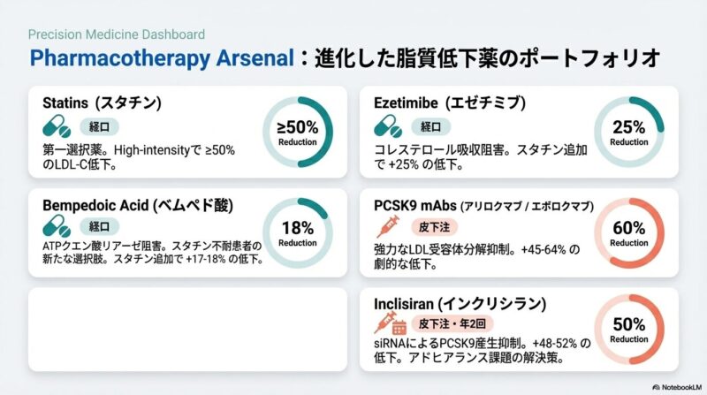This screenshot has width=707, height=395.
Task: Click the ≥50% Reduction donut chart
Action: click(298, 132)
